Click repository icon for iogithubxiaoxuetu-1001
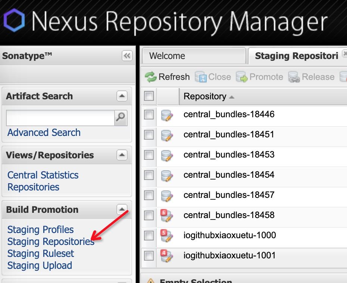 [167, 256]
